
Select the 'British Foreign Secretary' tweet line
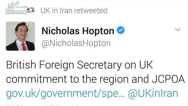point(80,65)
